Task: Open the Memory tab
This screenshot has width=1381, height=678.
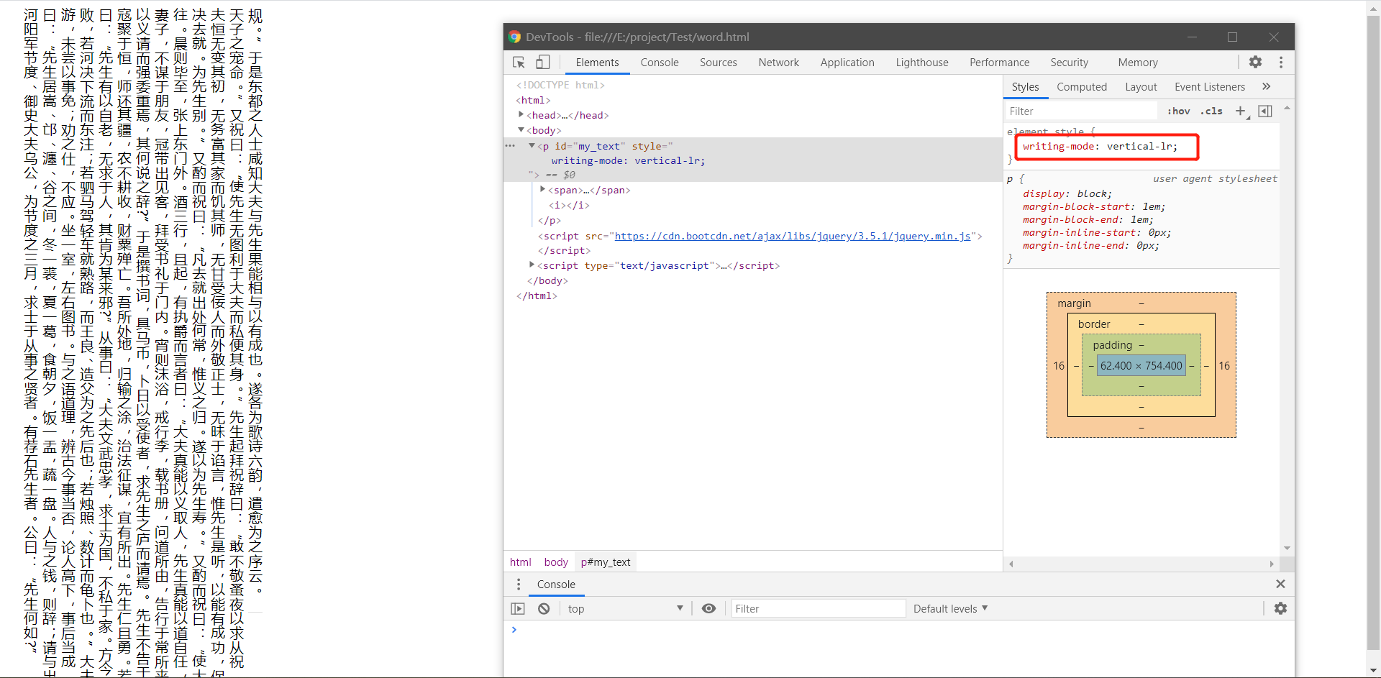Action: pyautogui.click(x=1138, y=63)
